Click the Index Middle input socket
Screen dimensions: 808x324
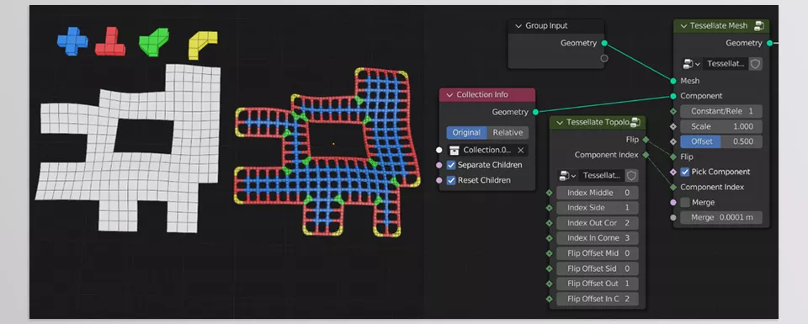tap(550, 193)
